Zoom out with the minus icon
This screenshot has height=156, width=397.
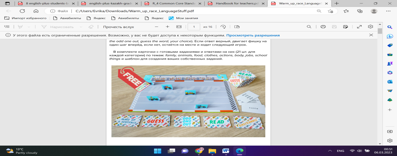(156, 27)
